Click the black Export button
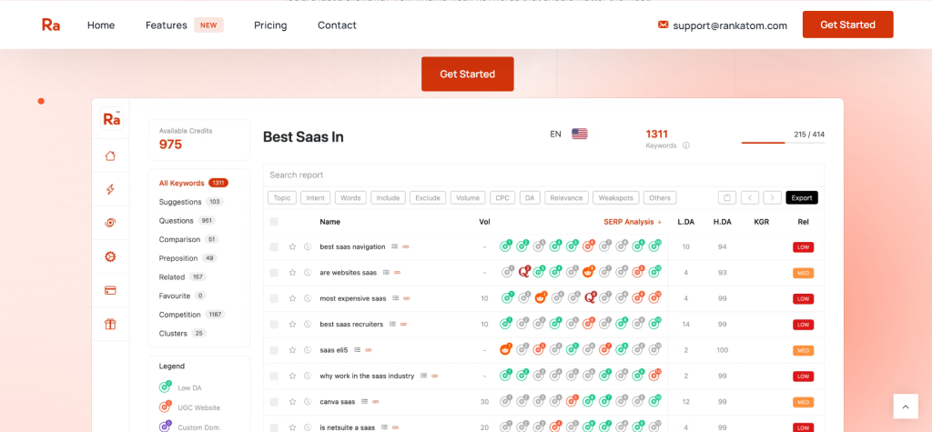The image size is (932, 432). (802, 198)
